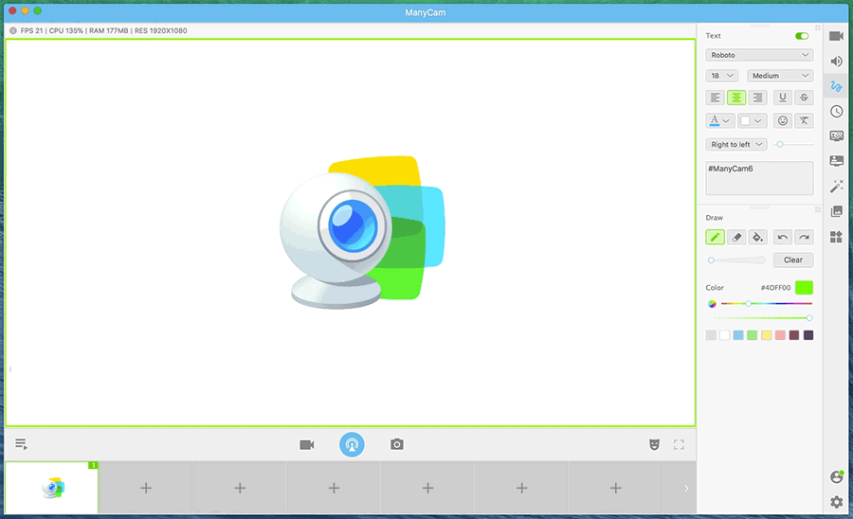
Task: Open the effects magic wand icon
Action: (836, 187)
